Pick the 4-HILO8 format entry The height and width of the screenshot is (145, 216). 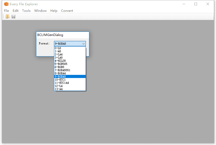tap(70, 61)
